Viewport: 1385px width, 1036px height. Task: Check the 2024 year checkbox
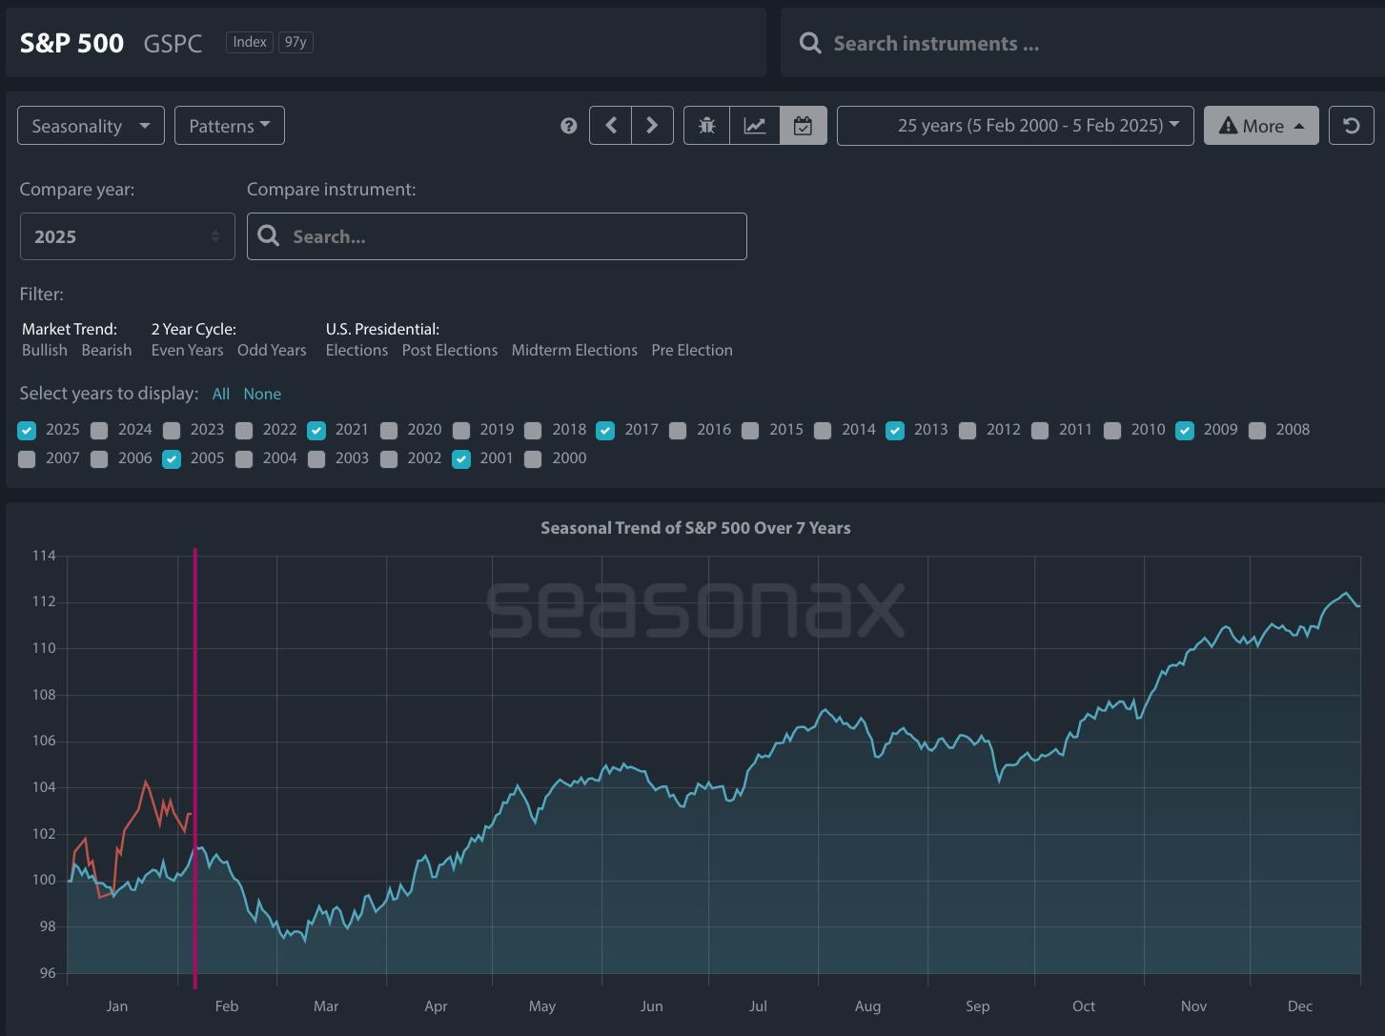coord(99,430)
